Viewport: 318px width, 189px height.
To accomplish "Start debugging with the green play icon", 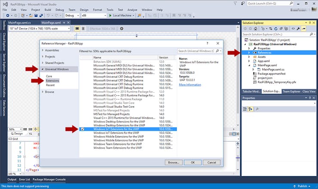I will (x=110, y=15).
